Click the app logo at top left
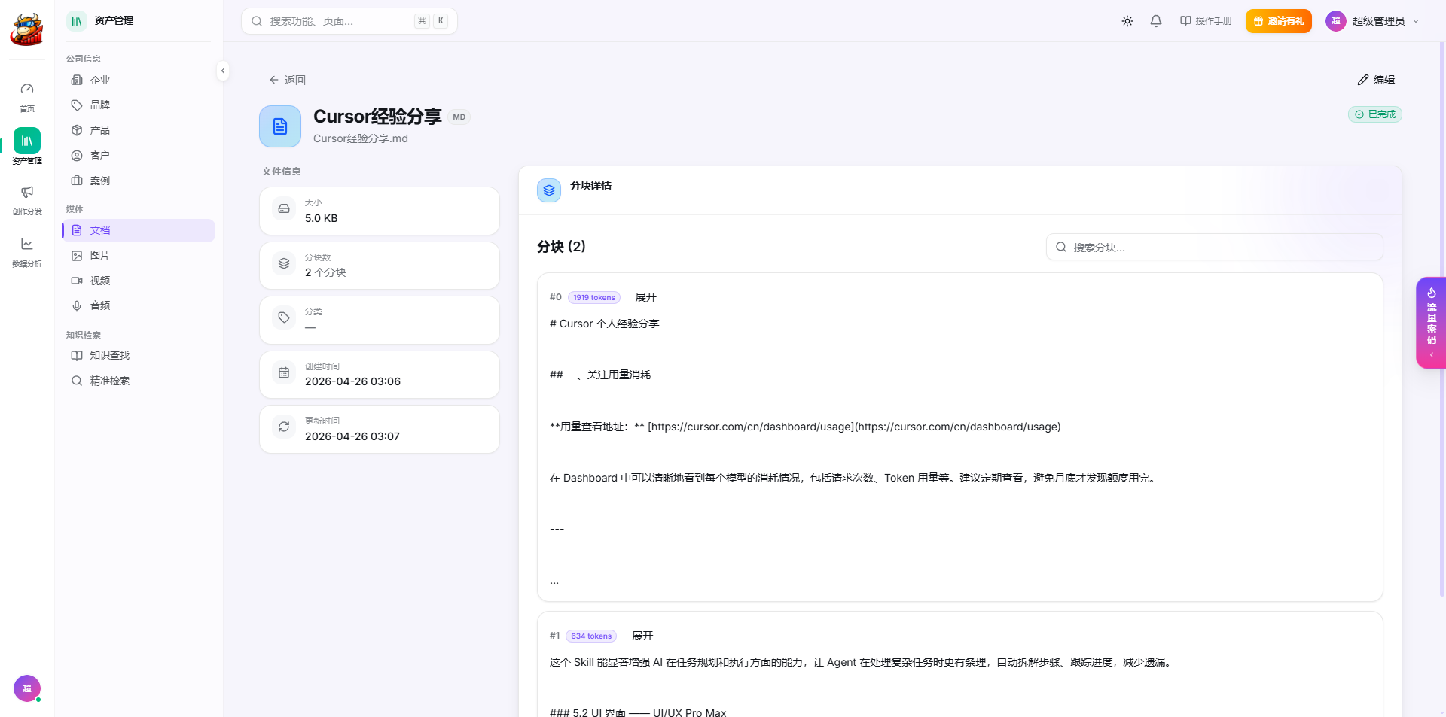 (27, 29)
